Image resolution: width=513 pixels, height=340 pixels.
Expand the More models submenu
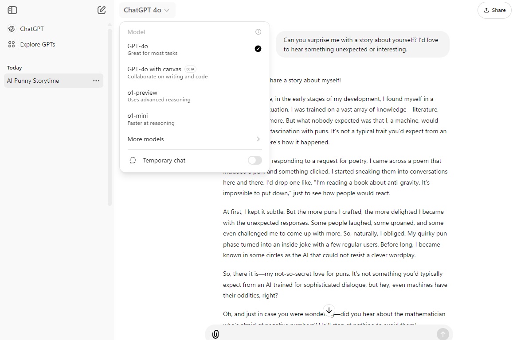(x=194, y=139)
